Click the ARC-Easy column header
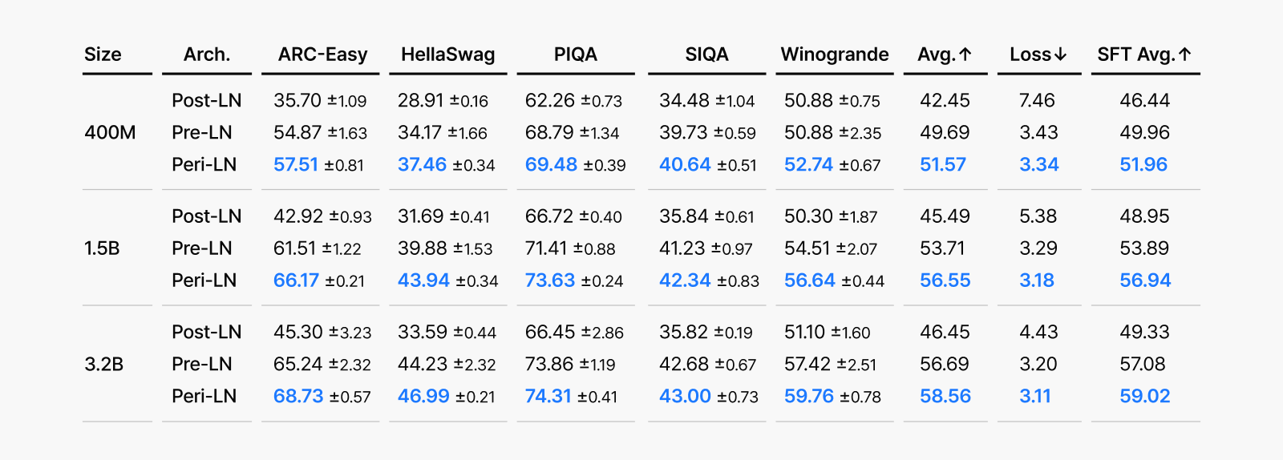The image size is (1283, 460). [322, 54]
